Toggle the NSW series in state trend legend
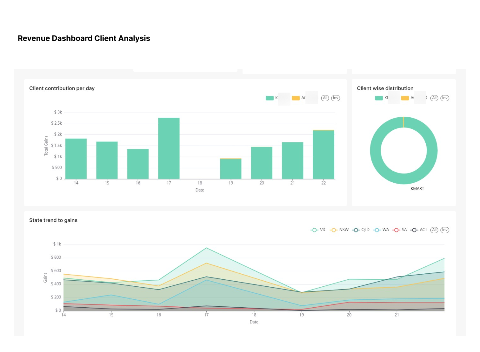Viewport: 480px width, 352px height. click(x=339, y=230)
